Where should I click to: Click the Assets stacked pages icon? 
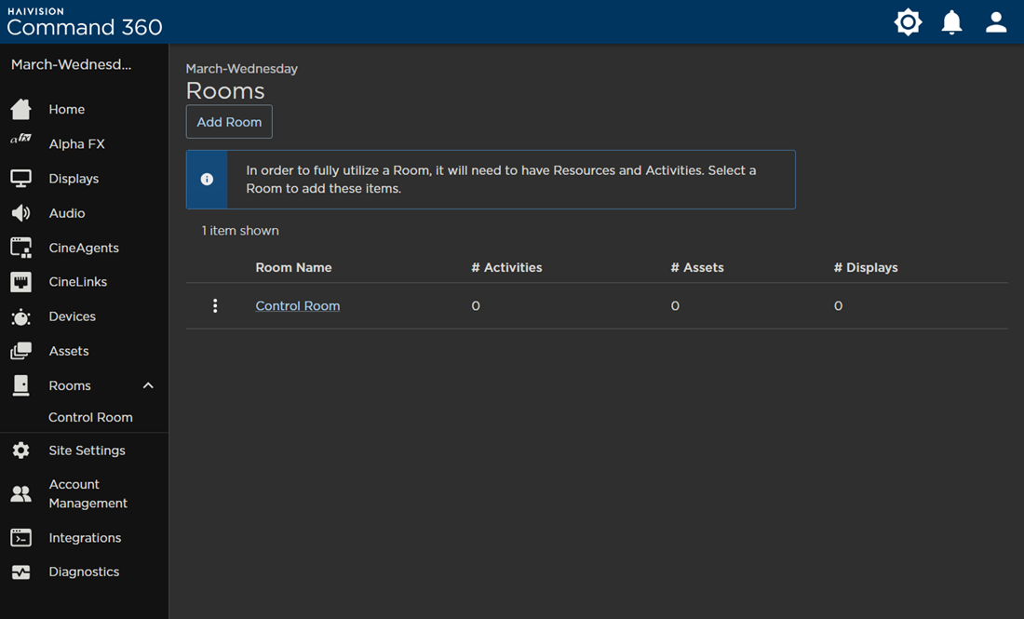[x=20, y=351]
